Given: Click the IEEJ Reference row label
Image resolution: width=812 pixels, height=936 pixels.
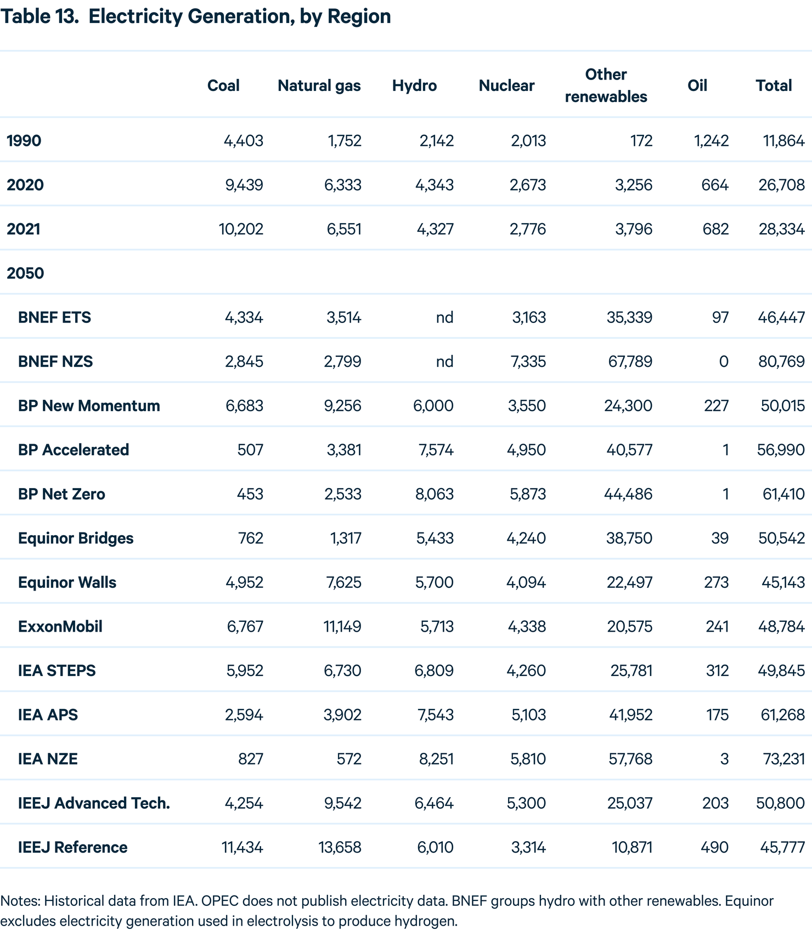Looking at the screenshot, I should tap(72, 847).
